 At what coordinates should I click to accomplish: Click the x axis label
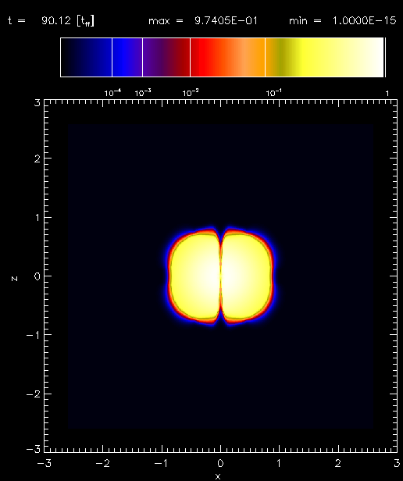(x=218, y=476)
